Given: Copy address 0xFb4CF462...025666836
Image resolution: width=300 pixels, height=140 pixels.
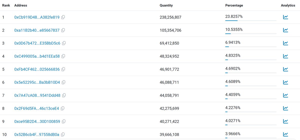Looking at the screenshot, I should [x=63, y=69].
